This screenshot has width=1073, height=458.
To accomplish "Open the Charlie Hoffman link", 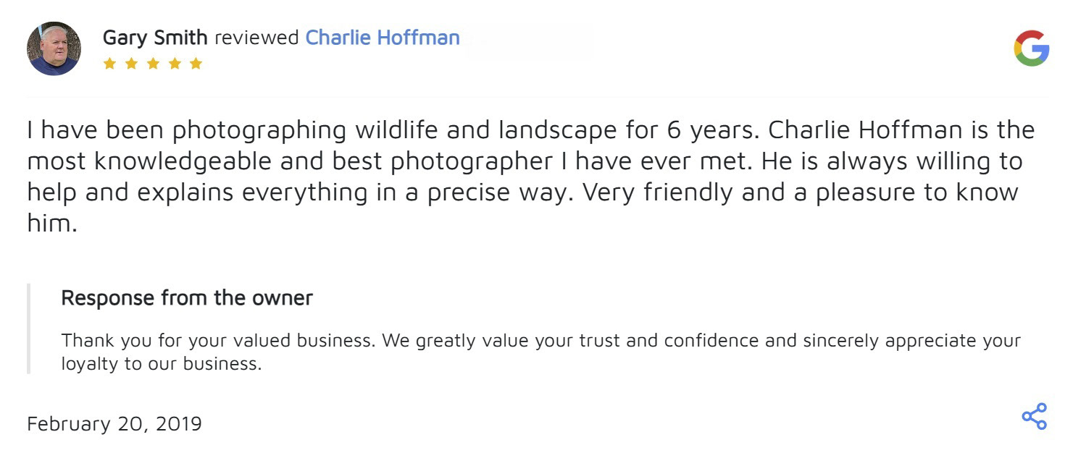I will coord(383,38).
